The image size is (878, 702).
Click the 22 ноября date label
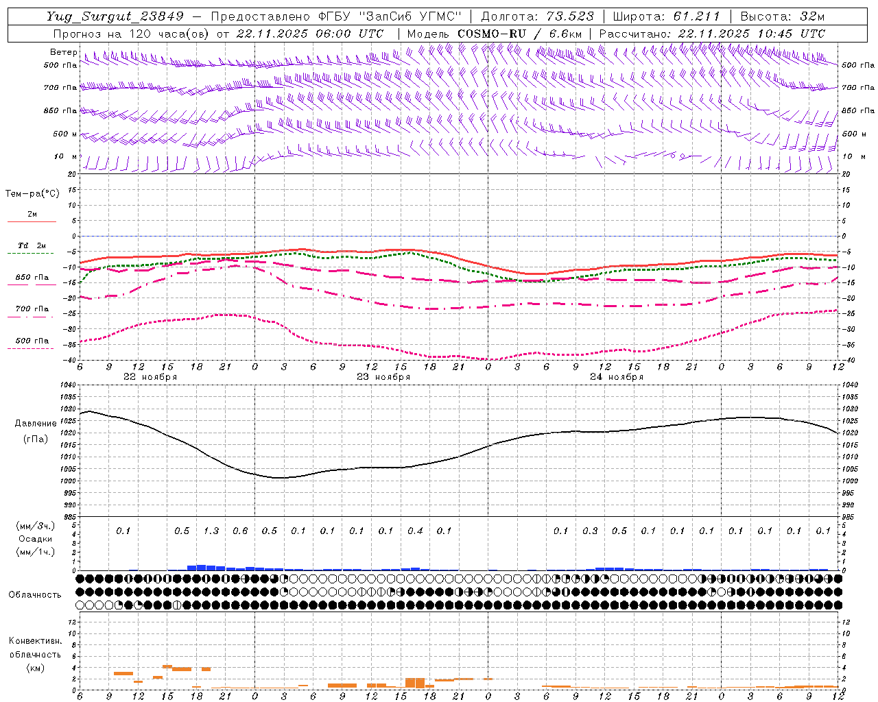click(150, 377)
